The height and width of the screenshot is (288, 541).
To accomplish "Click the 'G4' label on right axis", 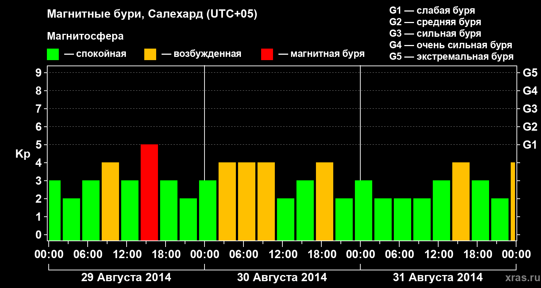I will tap(530, 91).
